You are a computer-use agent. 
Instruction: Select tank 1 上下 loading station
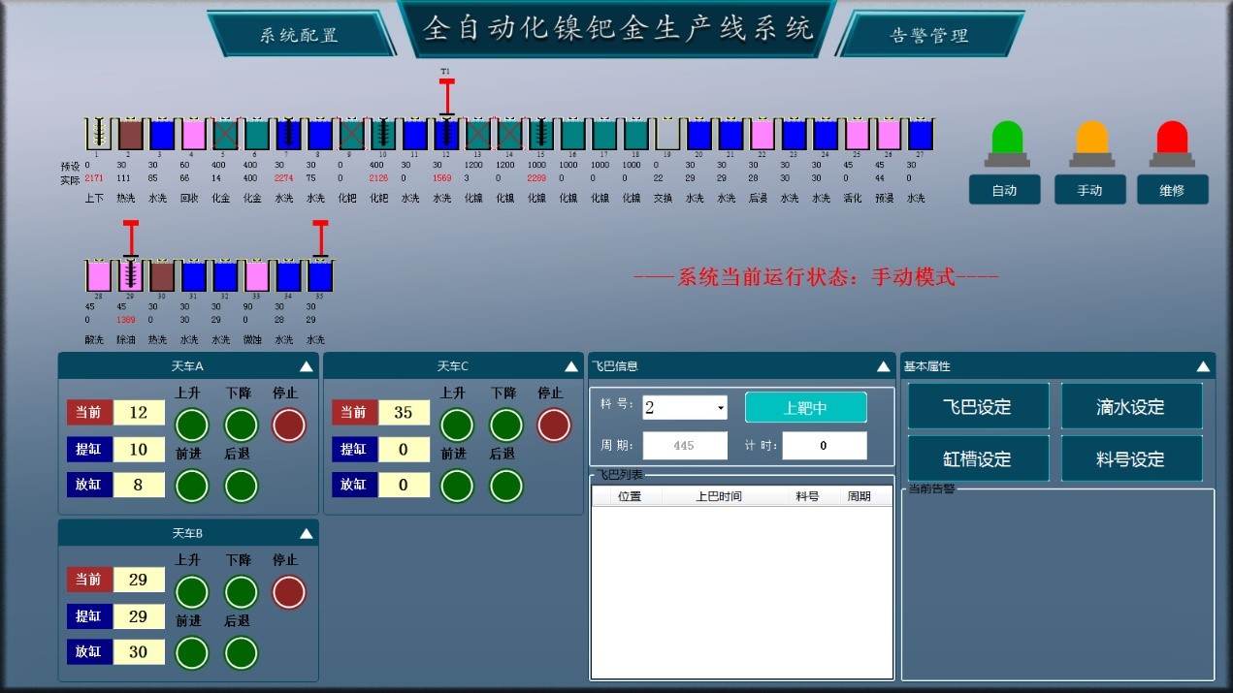pyautogui.click(x=97, y=135)
